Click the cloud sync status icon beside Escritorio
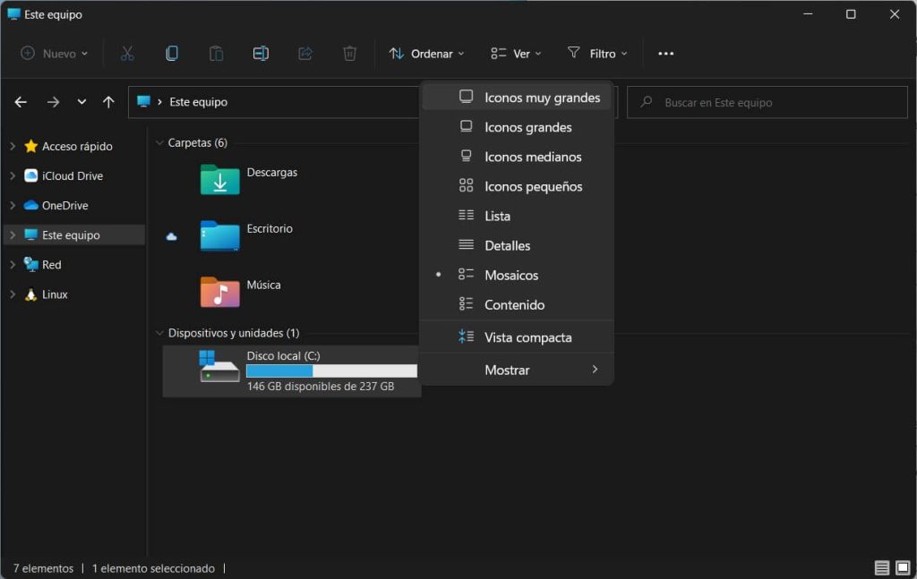 [x=171, y=236]
